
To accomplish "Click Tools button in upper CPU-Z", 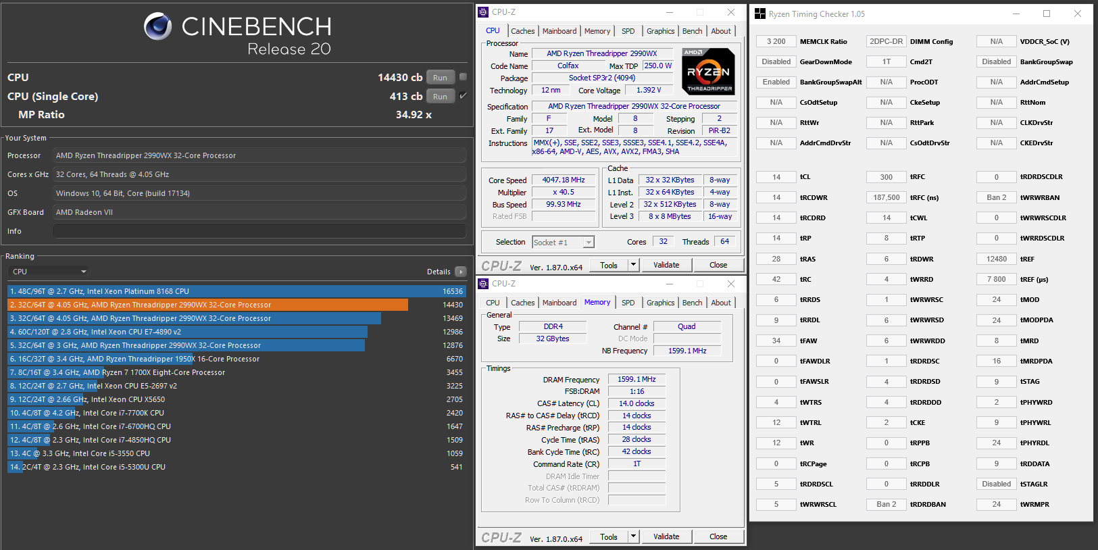I will pyautogui.click(x=609, y=265).
